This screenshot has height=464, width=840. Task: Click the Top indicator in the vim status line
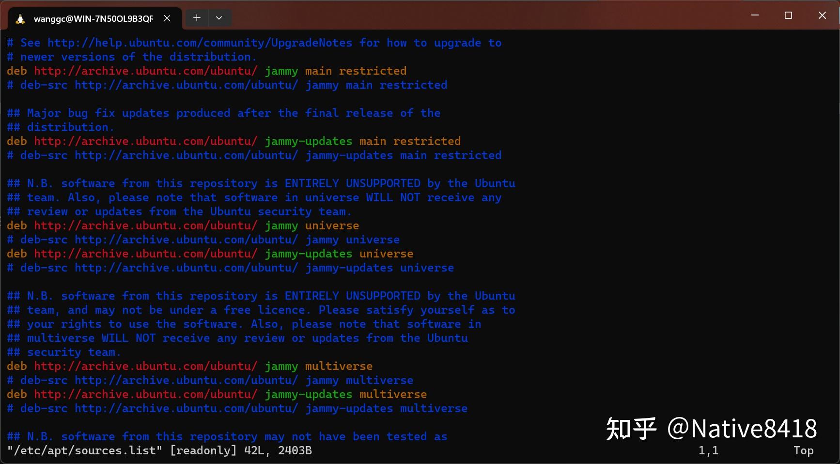pos(804,451)
